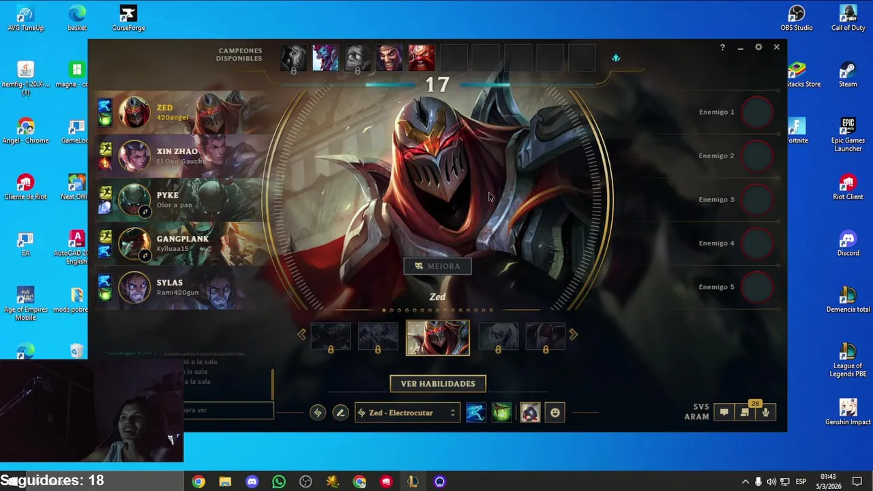
Task: Click Xin Zhao teammate portrait
Action: tap(134, 155)
